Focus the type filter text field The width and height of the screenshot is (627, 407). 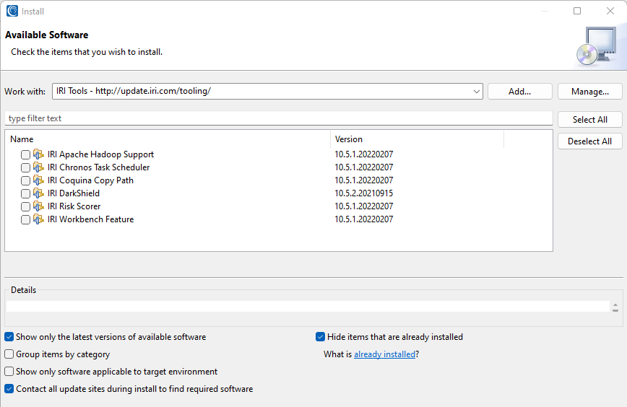coord(279,118)
